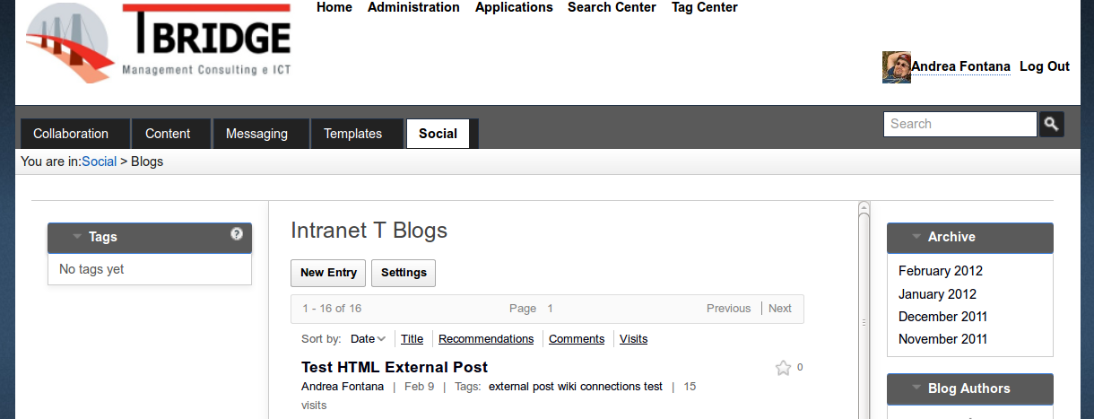1094x419 pixels.
Task: Collapse the Tags panel arrow
Action: point(77,237)
